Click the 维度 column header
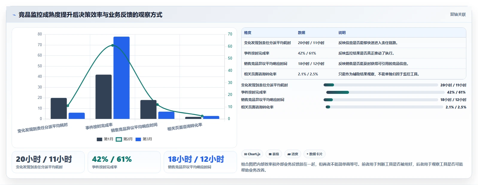The image size is (478, 185). (248, 33)
